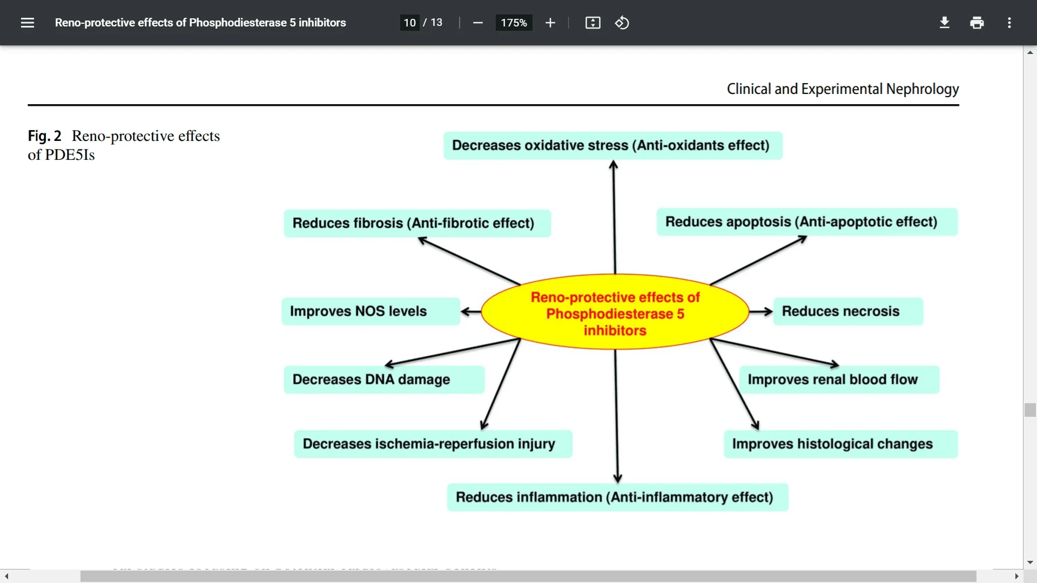Click 'Decreases ischemia-reperfusion injury' box
Image resolution: width=1037 pixels, height=583 pixels.
pyautogui.click(x=433, y=444)
